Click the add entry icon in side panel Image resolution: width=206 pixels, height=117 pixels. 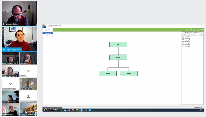tap(182, 35)
